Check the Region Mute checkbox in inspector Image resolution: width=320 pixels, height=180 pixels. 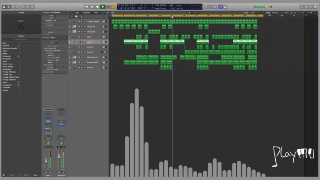pyautogui.click(x=55, y=15)
